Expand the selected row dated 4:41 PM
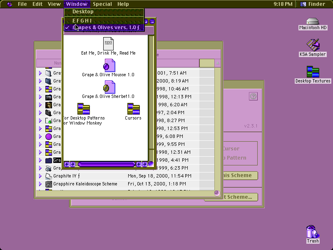 [40, 160]
